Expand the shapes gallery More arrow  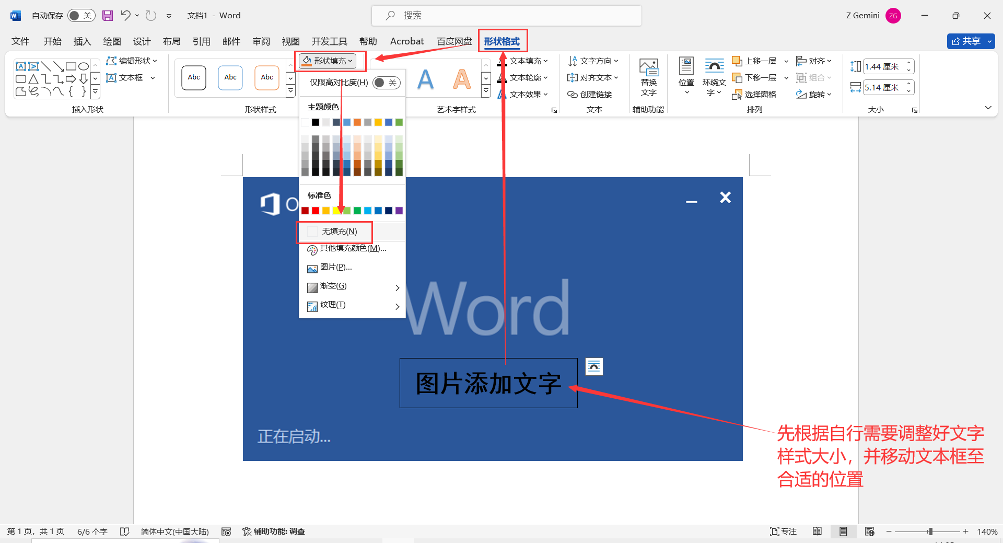(95, 93)
